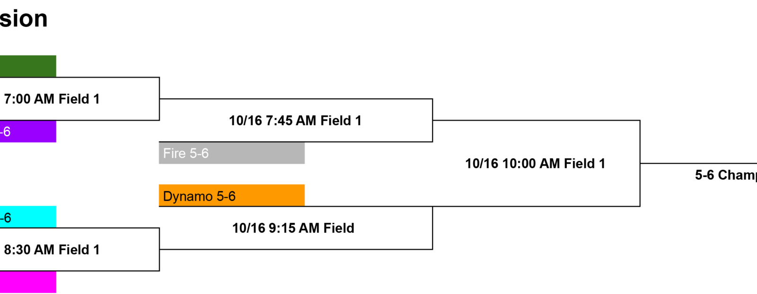This screenshot has width=757, height=294.
Task: Click the championship bracket line near 5-6 Champ
Action: coord(698,163)
